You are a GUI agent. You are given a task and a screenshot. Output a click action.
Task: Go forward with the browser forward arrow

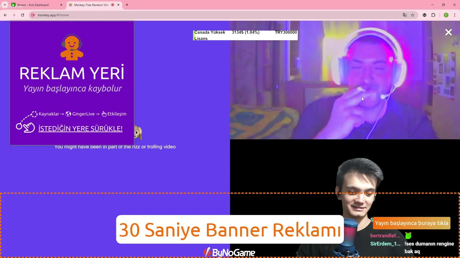point(14,15)
